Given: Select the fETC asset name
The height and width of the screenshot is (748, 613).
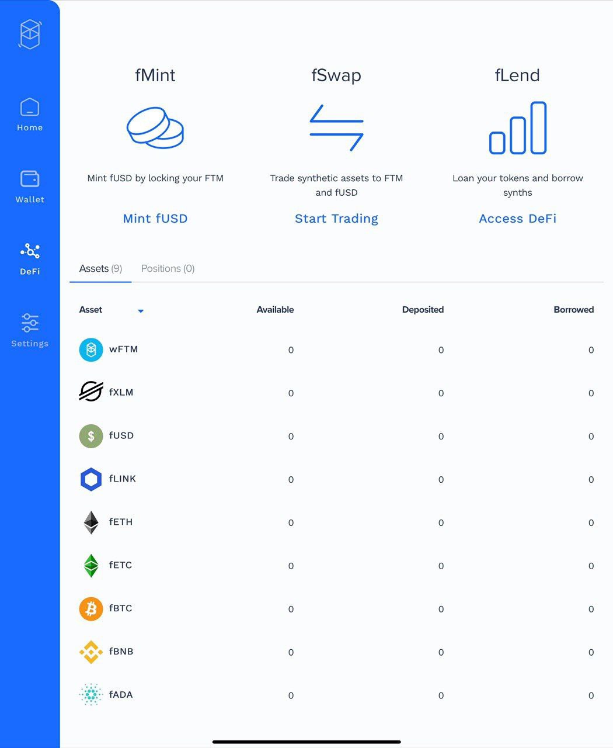Looking at the screenshot, I should pyautogui.click(x=121, y=565).
